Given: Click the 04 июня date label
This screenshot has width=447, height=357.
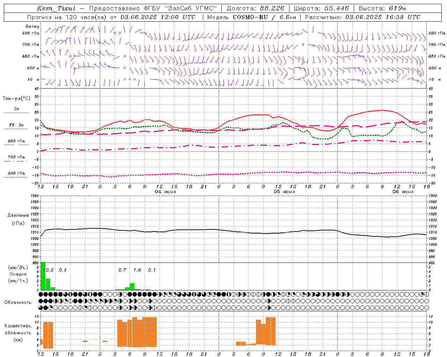Looking at the screenshot, I should click(x=166, y=192).
